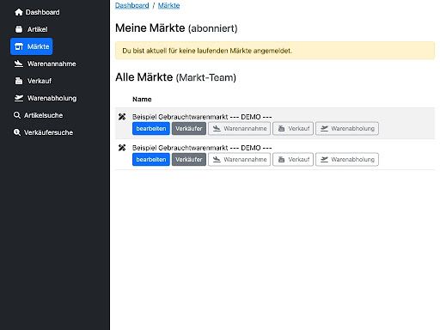
Task: Select the Warenabholung sidebar icon
Action: (19, 98)
